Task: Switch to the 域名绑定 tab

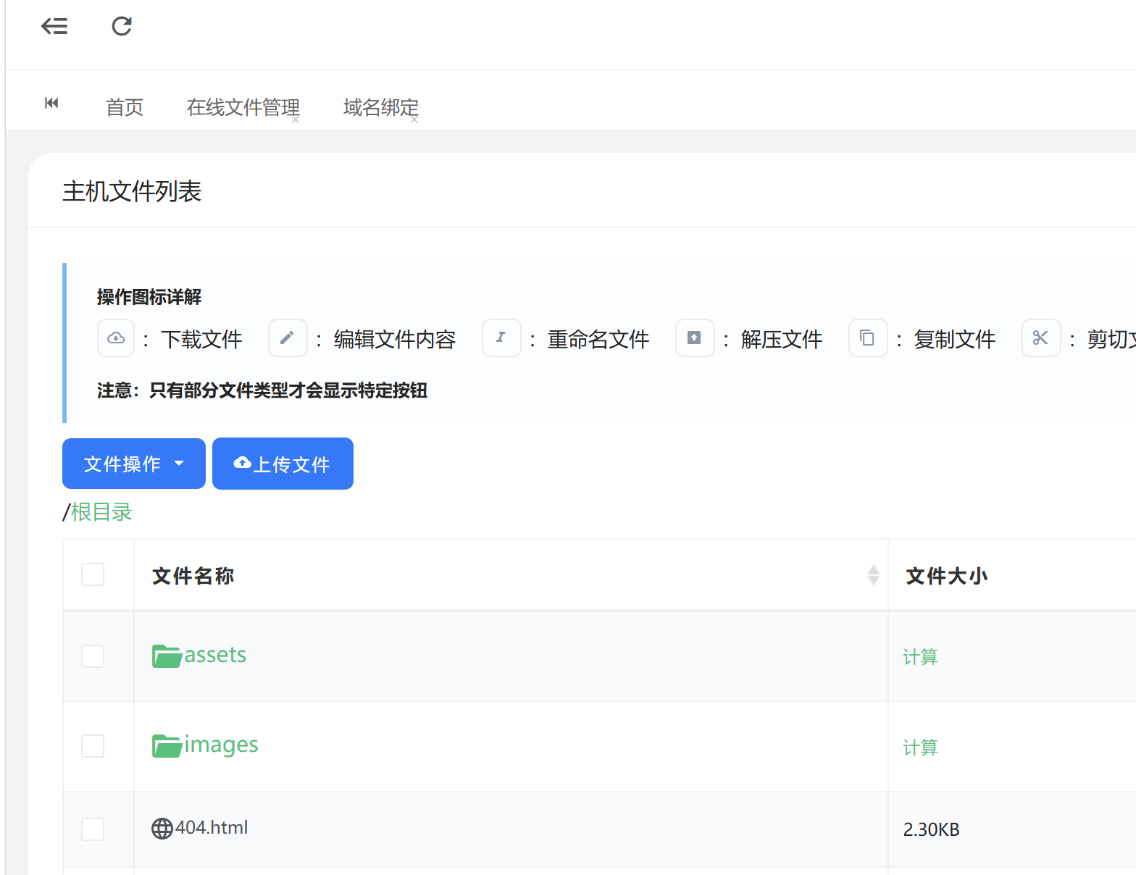Action: (x=380, y=107)
